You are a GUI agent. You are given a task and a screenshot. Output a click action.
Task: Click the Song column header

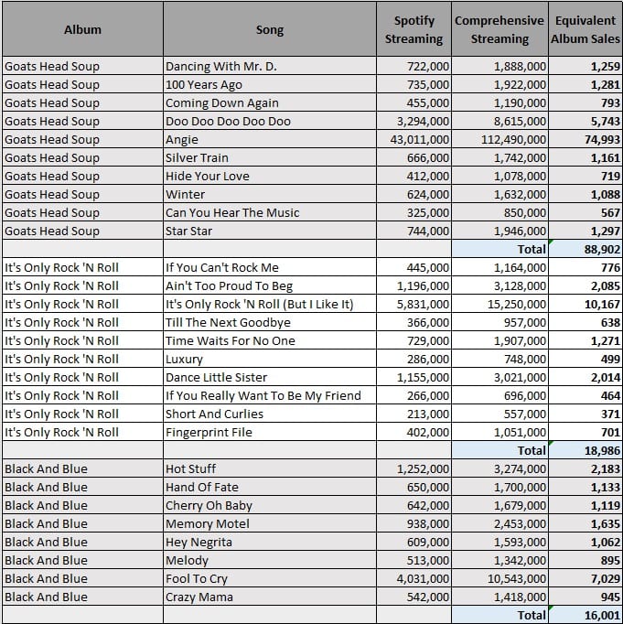[x=270, y=29]
